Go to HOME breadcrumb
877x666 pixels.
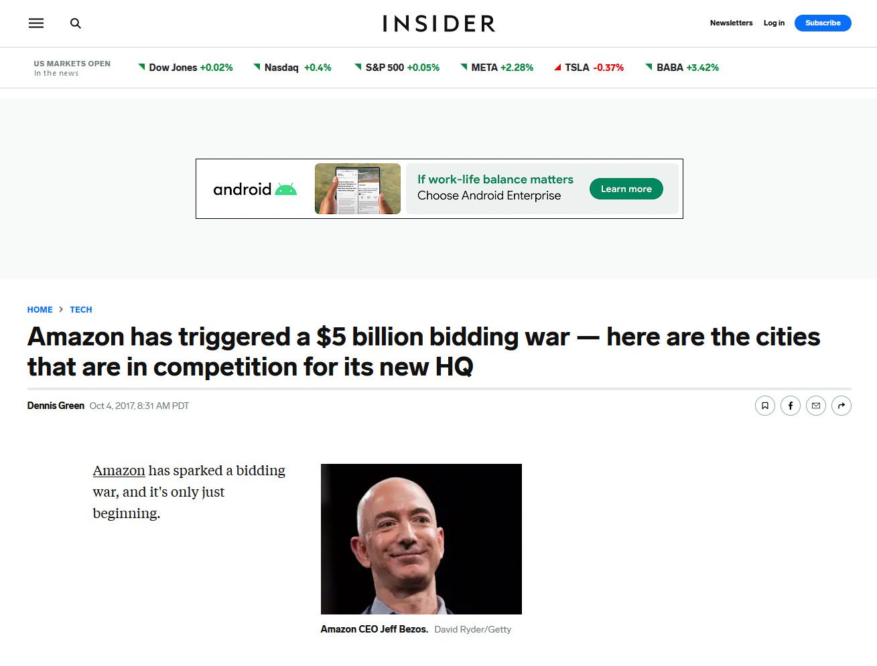[x=40, y=310]
